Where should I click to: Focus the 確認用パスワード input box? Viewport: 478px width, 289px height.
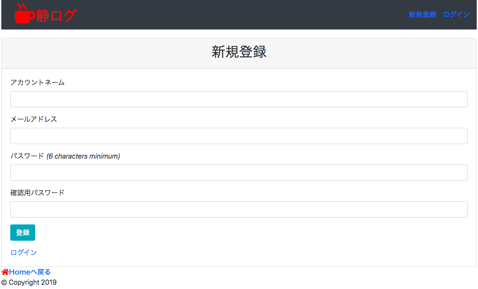239,209
